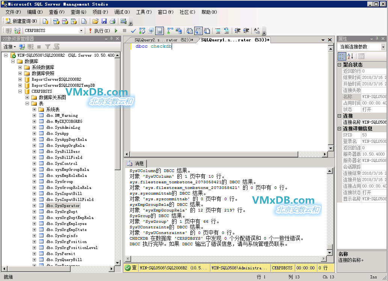388x281 pixels.
Task: Toggle Object Explorer auto-hide pin
Action: tap(111, 39)
